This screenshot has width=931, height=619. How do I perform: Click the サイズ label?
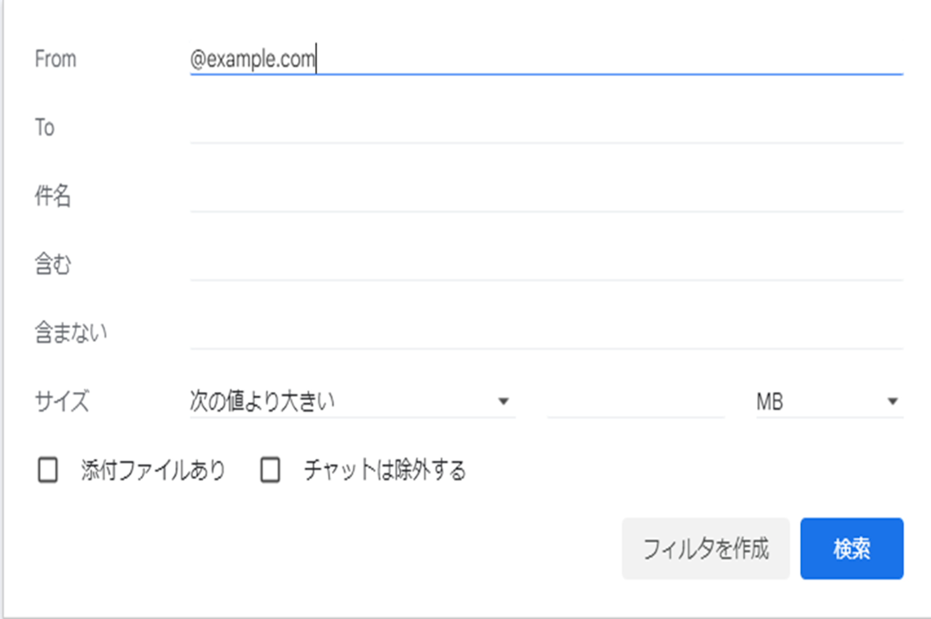pyautogui.click(x=62, y=401)
